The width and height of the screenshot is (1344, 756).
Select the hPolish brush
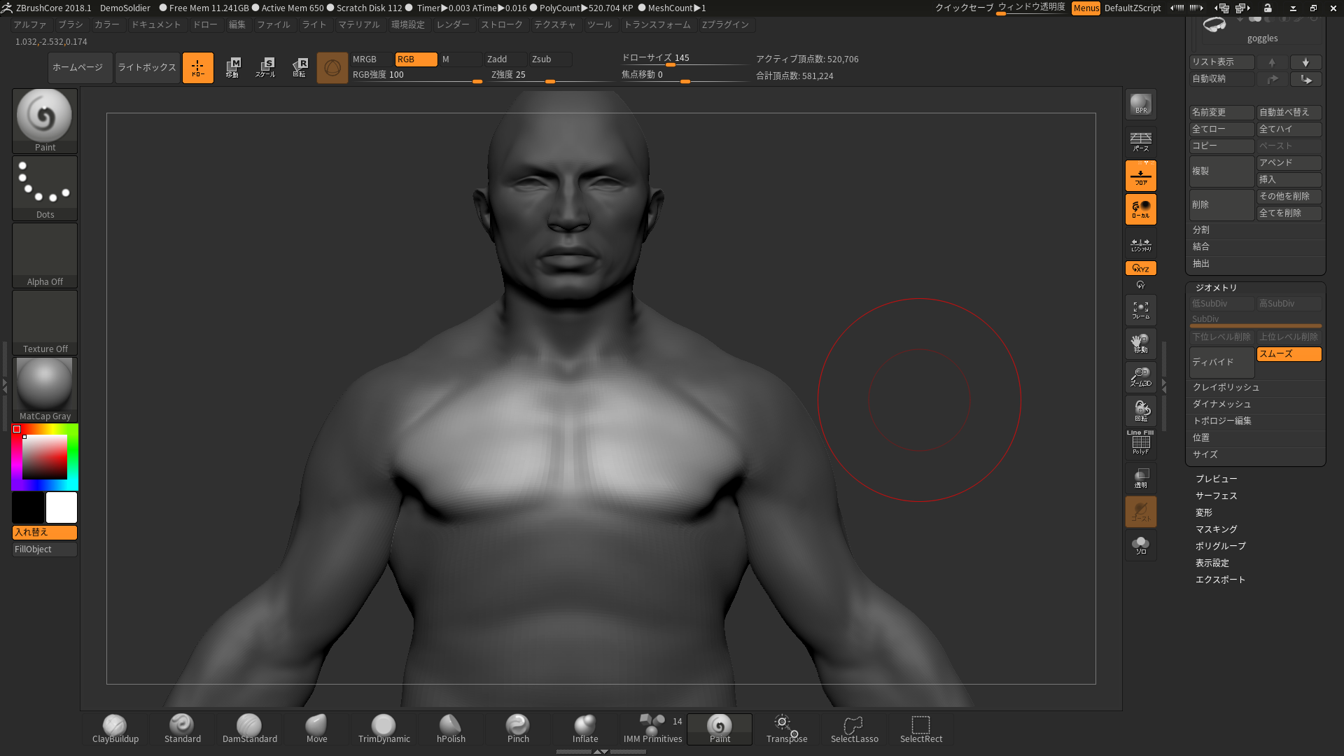click(451, 729)
